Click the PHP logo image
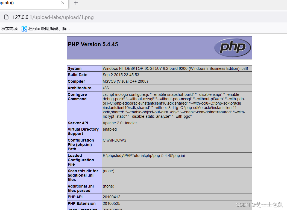 pyautogui.click(x=232, y=47)
